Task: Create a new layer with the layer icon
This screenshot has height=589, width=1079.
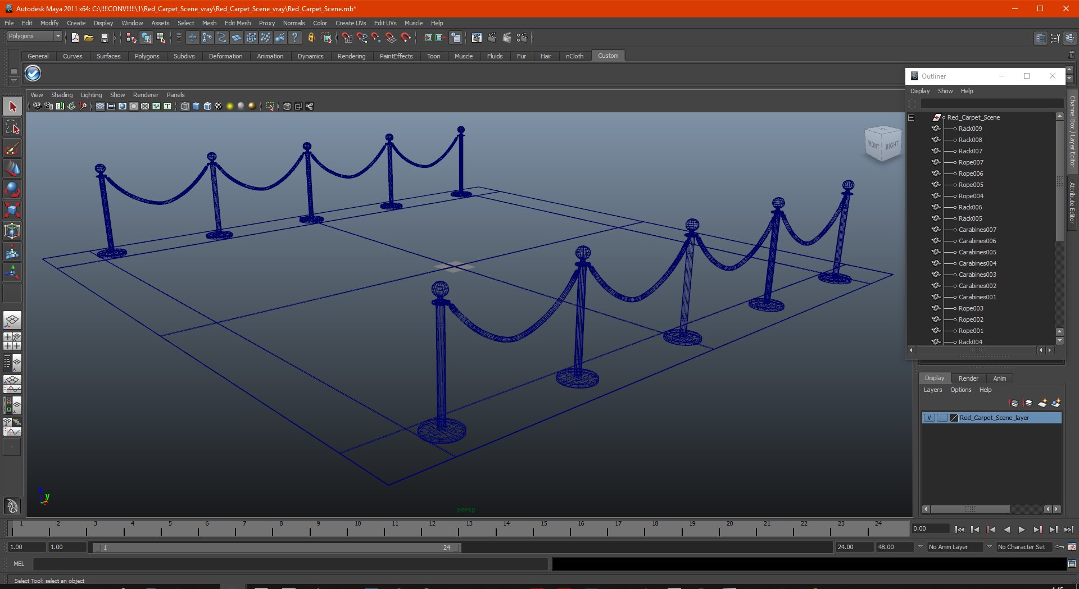Action: pyautogui.click(x=1042, y=403)
